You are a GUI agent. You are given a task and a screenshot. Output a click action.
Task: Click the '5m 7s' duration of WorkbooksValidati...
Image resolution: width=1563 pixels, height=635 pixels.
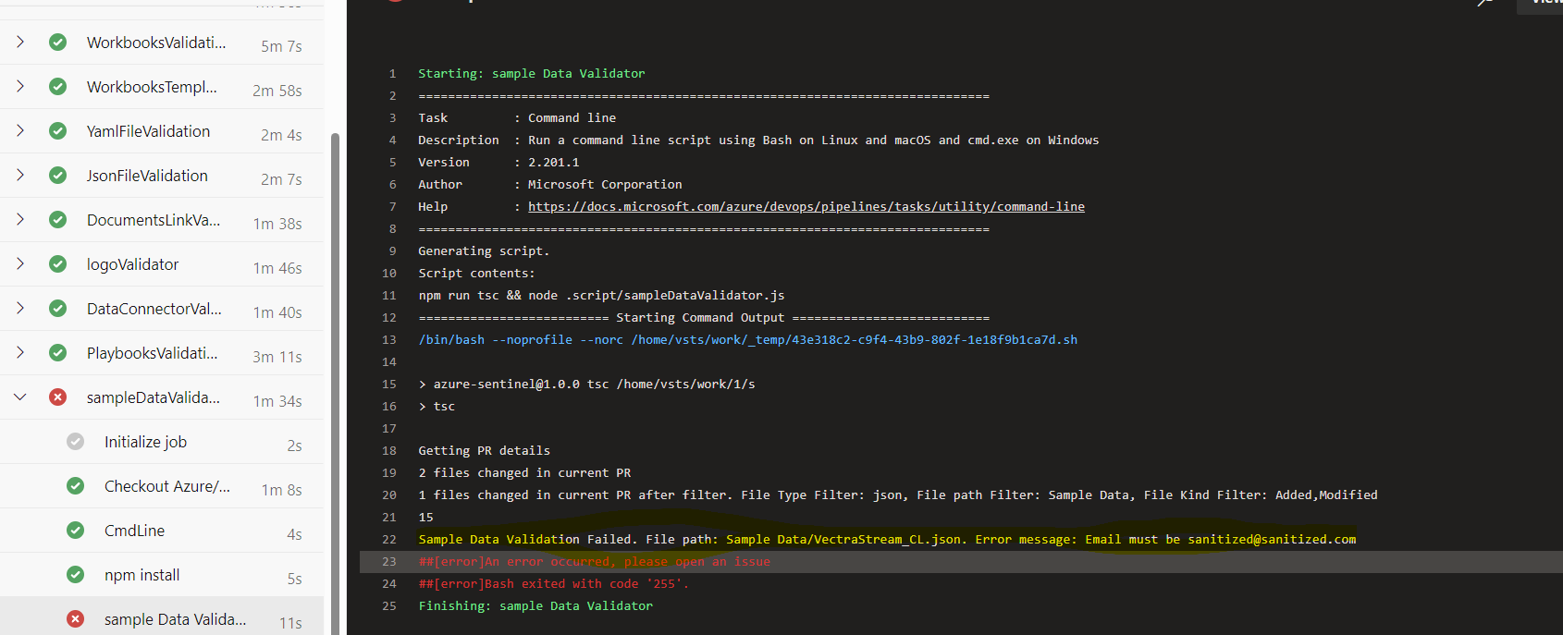pos(281,45)
